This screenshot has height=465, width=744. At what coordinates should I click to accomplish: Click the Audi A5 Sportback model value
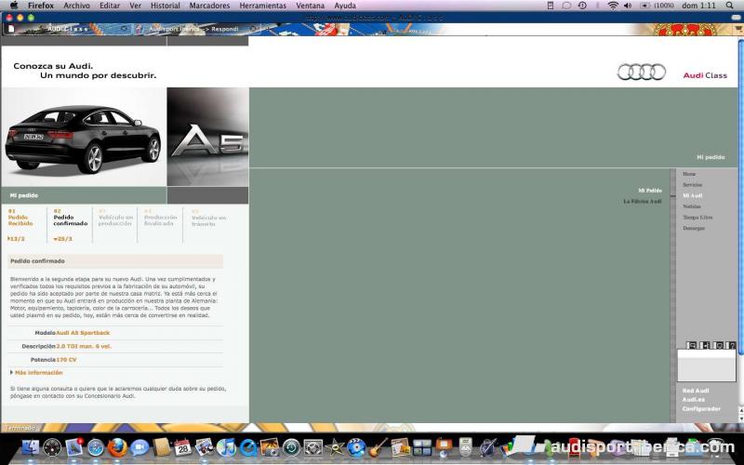click(x=83, y=333)
